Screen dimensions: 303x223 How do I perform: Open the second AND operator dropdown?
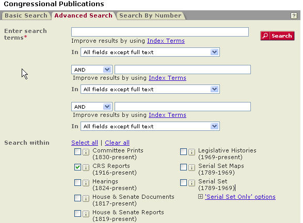(92, 107)
